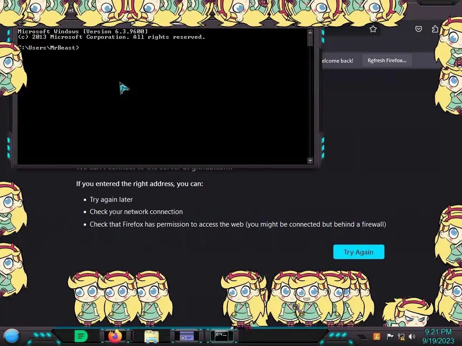This screenshot has width=462, height=346.
Task: Click 'If you entered the right address' text
Action: click(x=139, y=184)
